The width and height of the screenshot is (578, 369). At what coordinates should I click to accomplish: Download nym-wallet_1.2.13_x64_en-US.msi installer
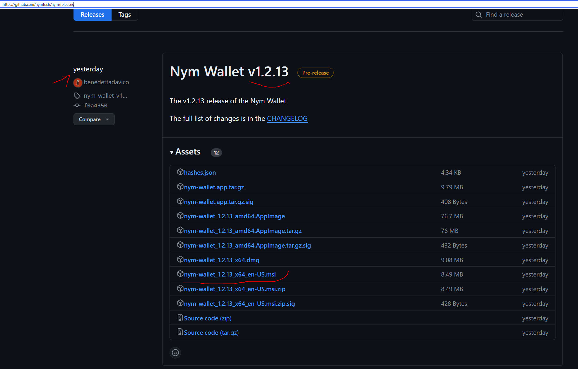point(230,274)
